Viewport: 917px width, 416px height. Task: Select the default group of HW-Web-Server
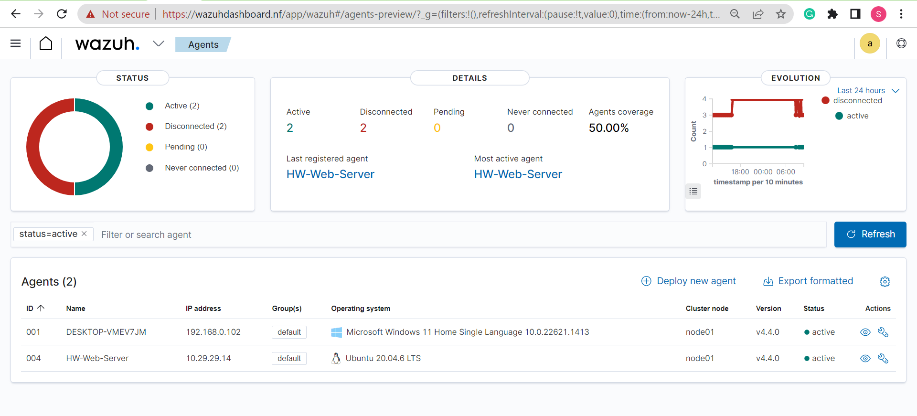[289, 358]
